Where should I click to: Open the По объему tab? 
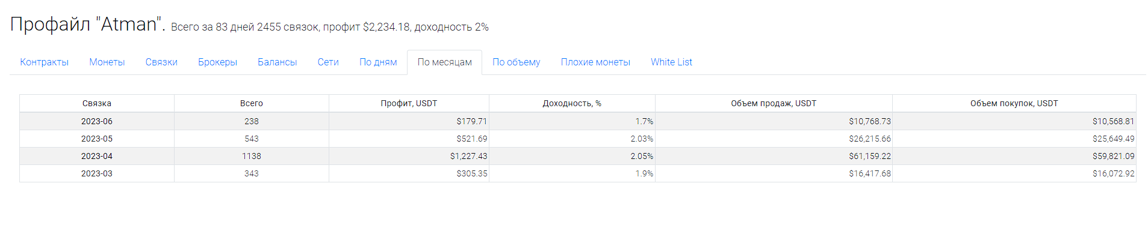[517, 62]
